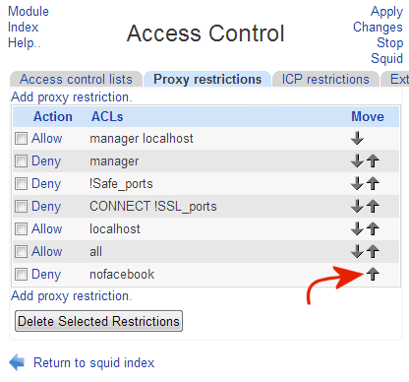Move 'Allow localhost' rule down
The image size is (409, 382).
(x=357, y=228)
